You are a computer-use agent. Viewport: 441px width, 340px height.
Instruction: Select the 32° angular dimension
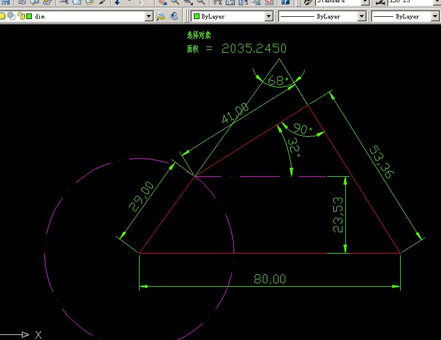294,147
